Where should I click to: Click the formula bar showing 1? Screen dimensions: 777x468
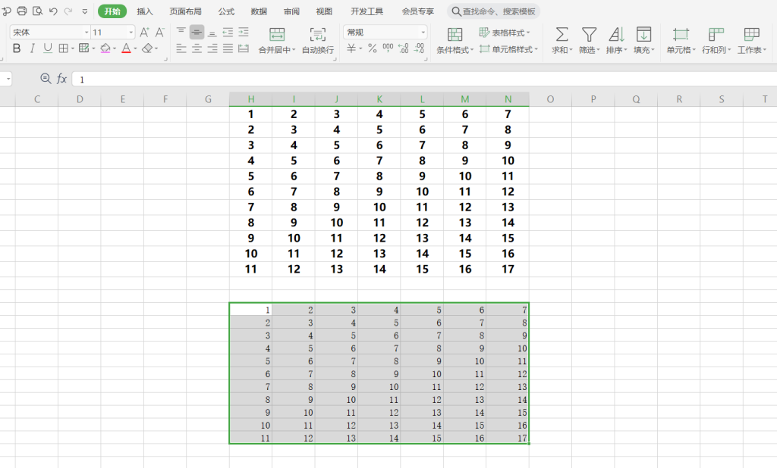point(424,80)
